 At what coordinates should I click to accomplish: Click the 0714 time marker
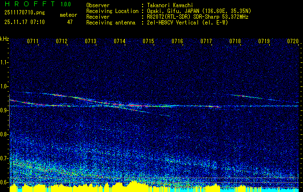click(119, 41)
